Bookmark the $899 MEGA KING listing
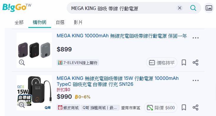This screenshot has width=216, height=116. [x=184, y=63]
